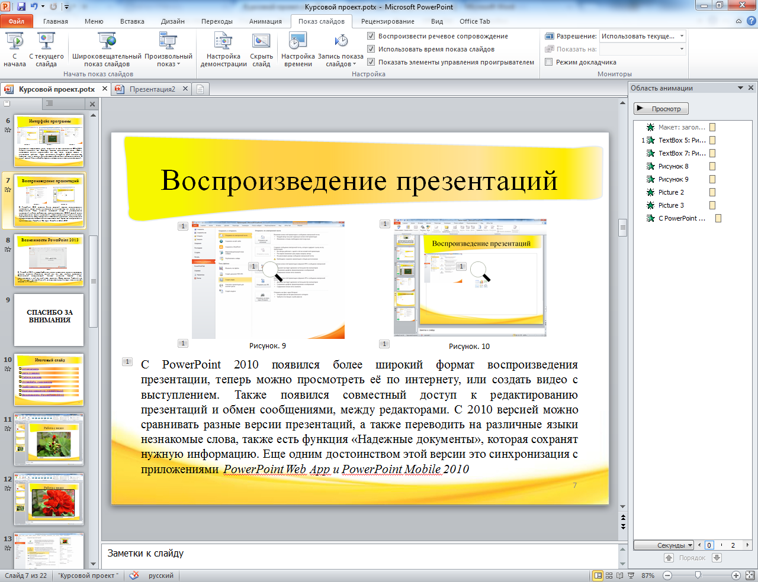Image resolution: width=758 pixels, height=582 pixels.
Task: Open Настройка демонстрации settings
Action: pyautogui.click(x=223, y=50)
